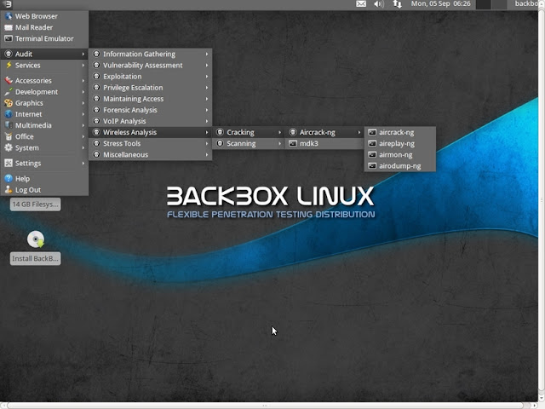The height and width of the screenshot is (409, 545).
Task: Launch airmon-ng from the submenu
Action: coord(400,155)
